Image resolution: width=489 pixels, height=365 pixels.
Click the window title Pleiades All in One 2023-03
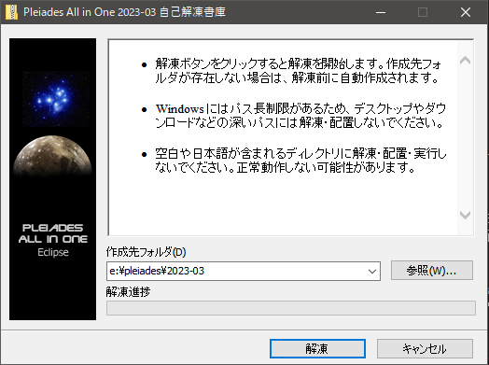pyautogui.click(x=124, y=12)
